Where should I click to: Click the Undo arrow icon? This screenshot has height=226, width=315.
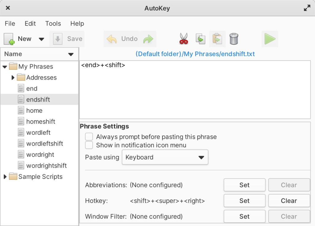112,39
